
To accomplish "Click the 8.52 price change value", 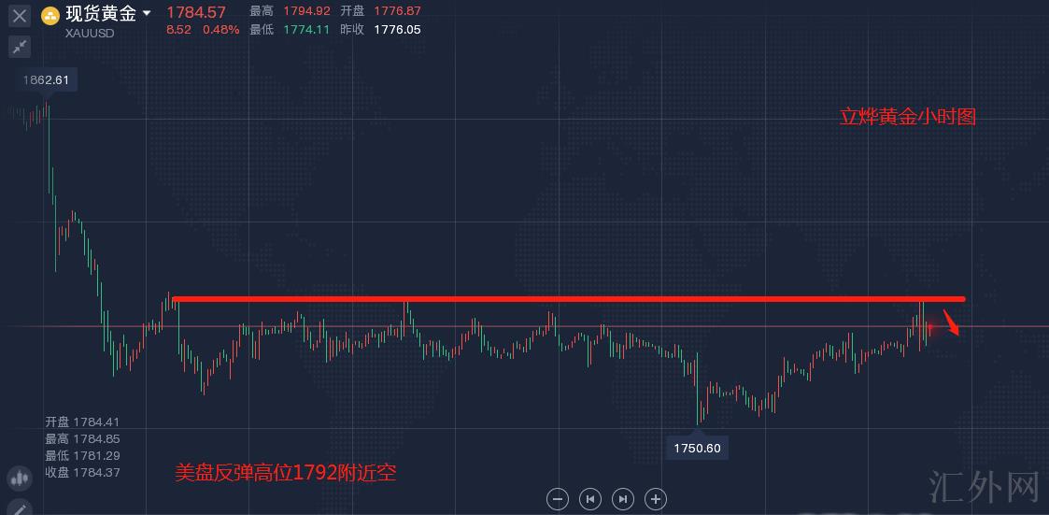I will [x=178, y=30].
